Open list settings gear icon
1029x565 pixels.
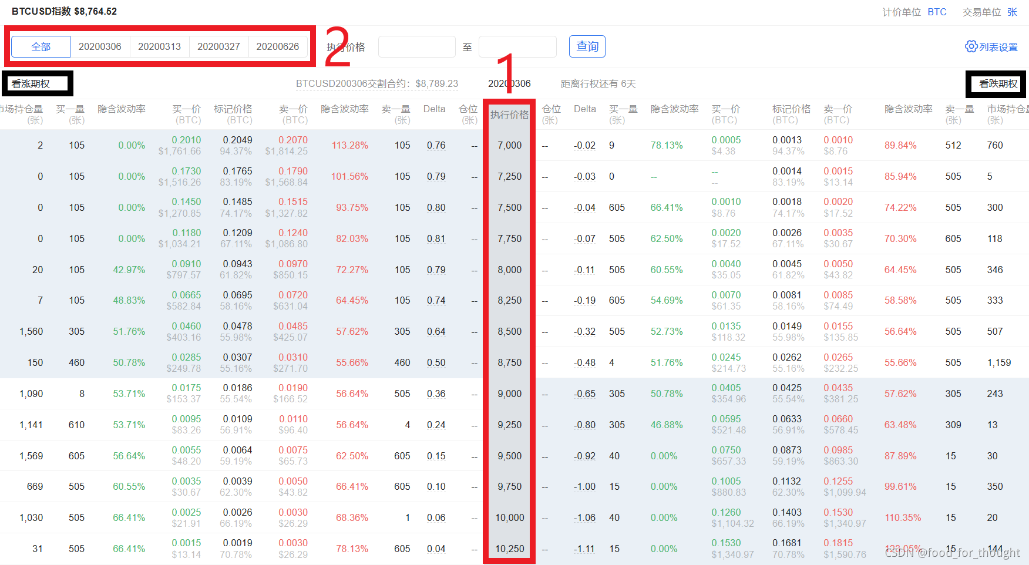[x=971, y=46]
